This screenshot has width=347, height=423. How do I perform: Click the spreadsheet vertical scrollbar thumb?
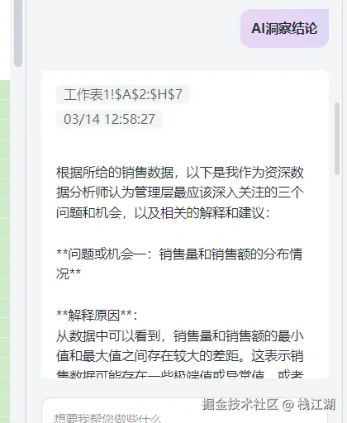18,33
